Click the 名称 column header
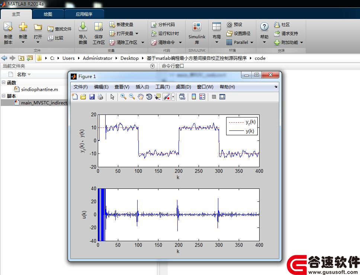 coord(21,74)
